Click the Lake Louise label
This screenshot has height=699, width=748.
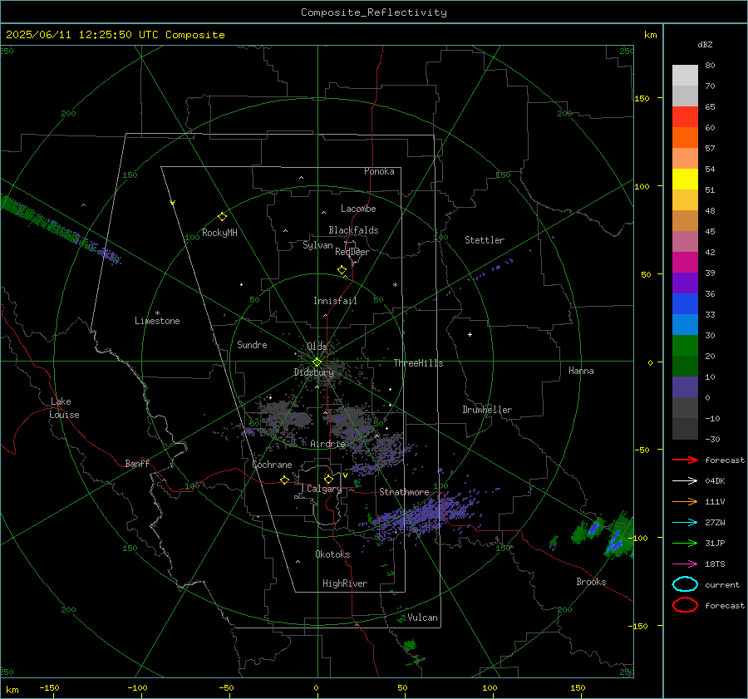pyautogui.click(x=64, y=408)
